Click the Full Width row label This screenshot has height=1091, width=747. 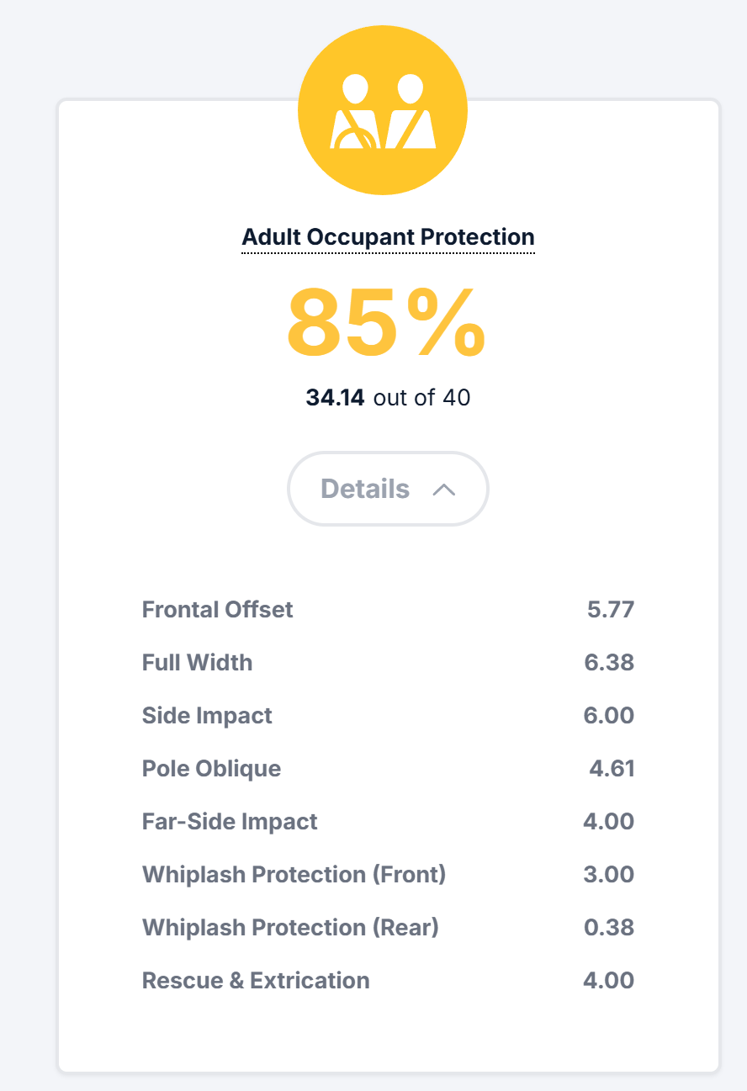click(197, 662)
